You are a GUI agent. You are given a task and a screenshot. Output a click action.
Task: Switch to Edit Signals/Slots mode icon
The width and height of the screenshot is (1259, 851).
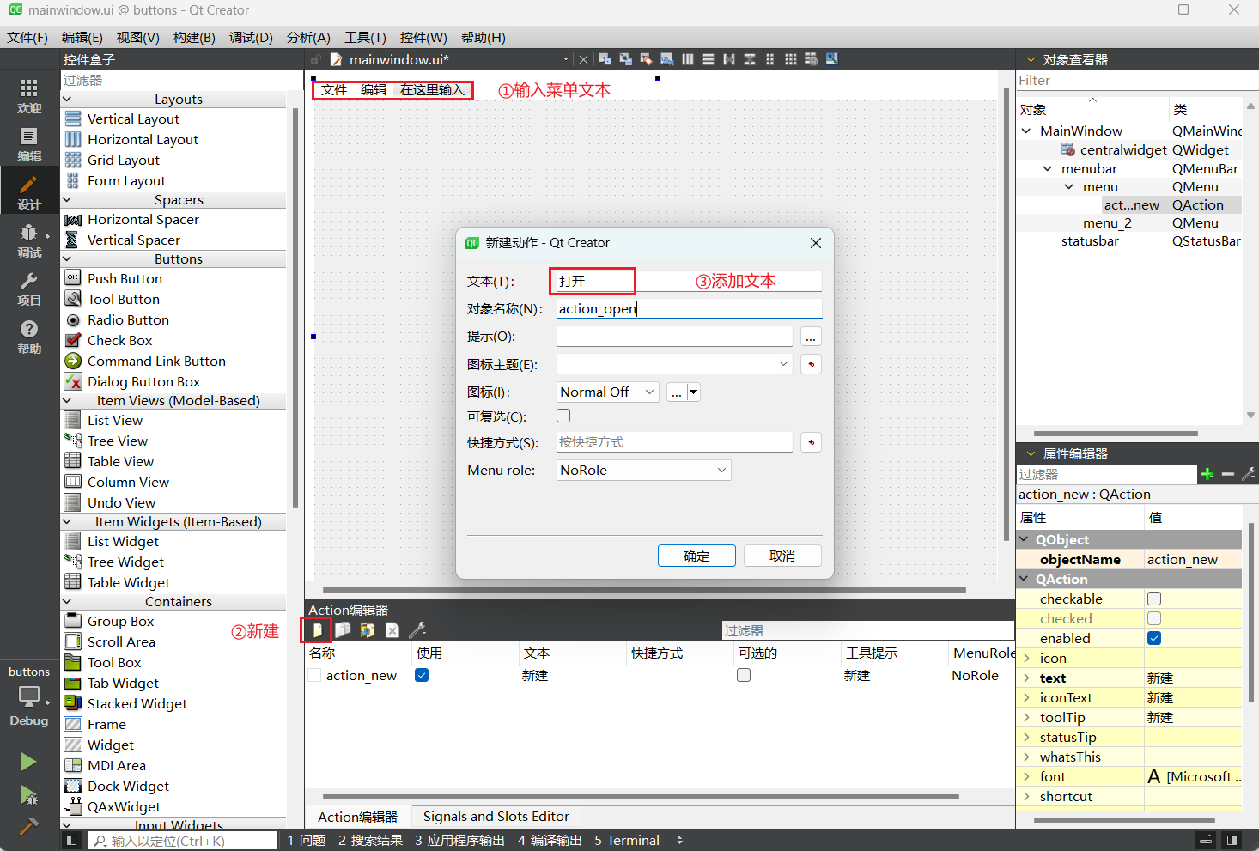626,59
